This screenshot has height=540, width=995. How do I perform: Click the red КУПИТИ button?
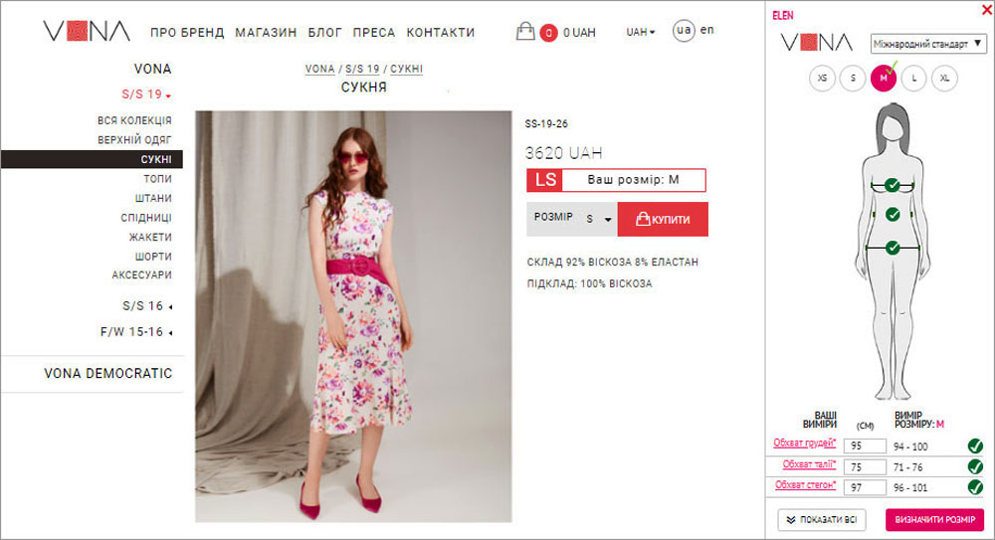[663, 220]
